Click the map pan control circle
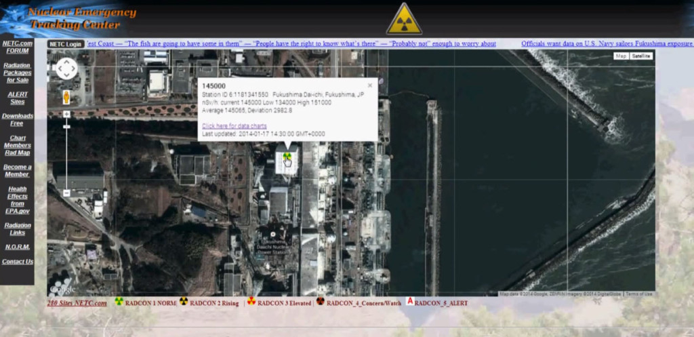Image resolution: width=694 pixels, height=337 pixels. pos(67,68)
